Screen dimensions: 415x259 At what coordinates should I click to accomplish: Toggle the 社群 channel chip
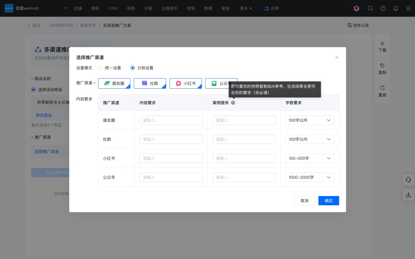[x=150, y=83]
